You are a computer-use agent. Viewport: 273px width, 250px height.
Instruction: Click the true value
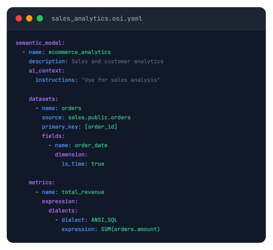[x=98, y=164]
